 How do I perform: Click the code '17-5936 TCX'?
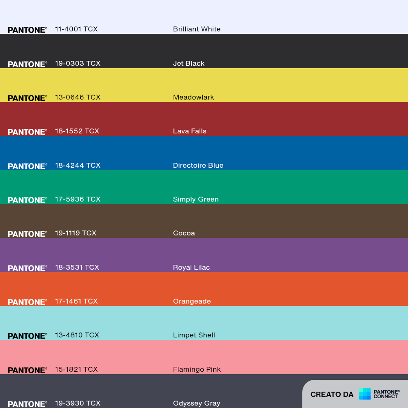78,200
